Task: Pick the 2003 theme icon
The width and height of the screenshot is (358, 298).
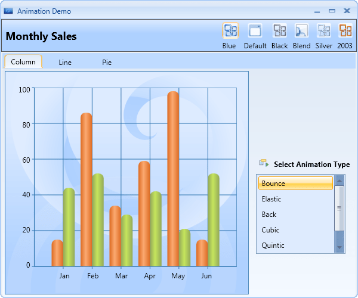Action: (x=345, y=30)
